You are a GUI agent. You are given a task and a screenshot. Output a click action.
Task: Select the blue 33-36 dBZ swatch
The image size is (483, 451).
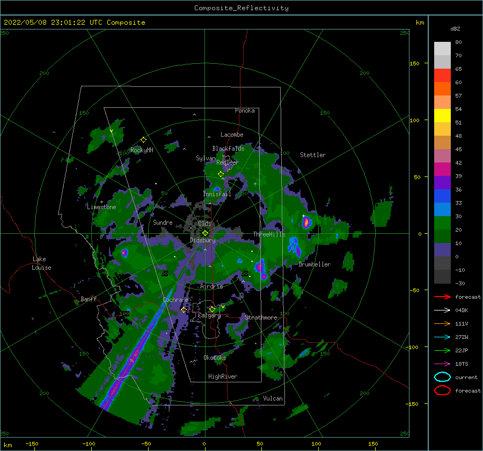[442, 196]
